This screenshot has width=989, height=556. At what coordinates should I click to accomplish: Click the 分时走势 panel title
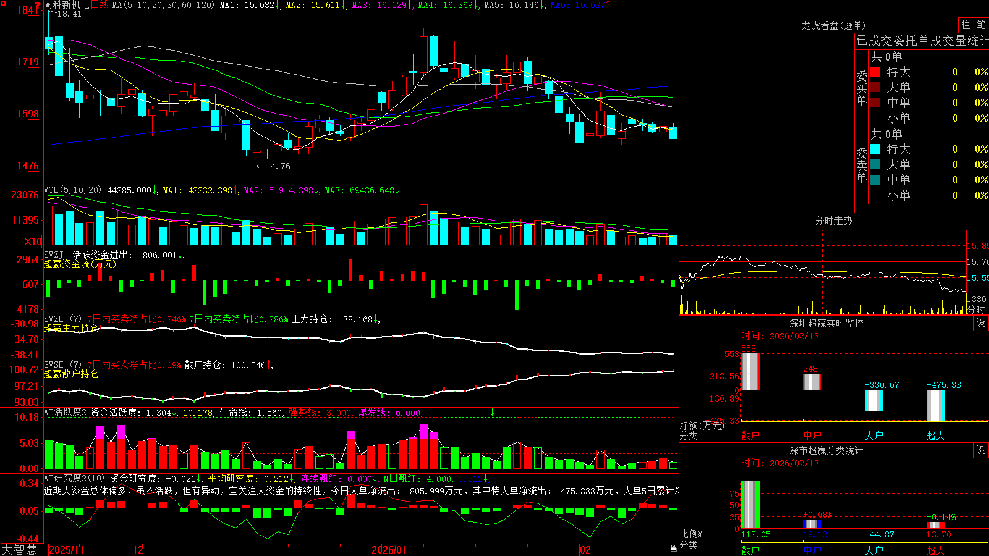[x=833, y=221]
